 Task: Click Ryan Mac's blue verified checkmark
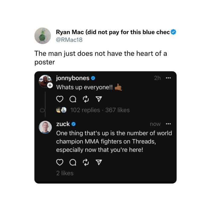[173, 32]
